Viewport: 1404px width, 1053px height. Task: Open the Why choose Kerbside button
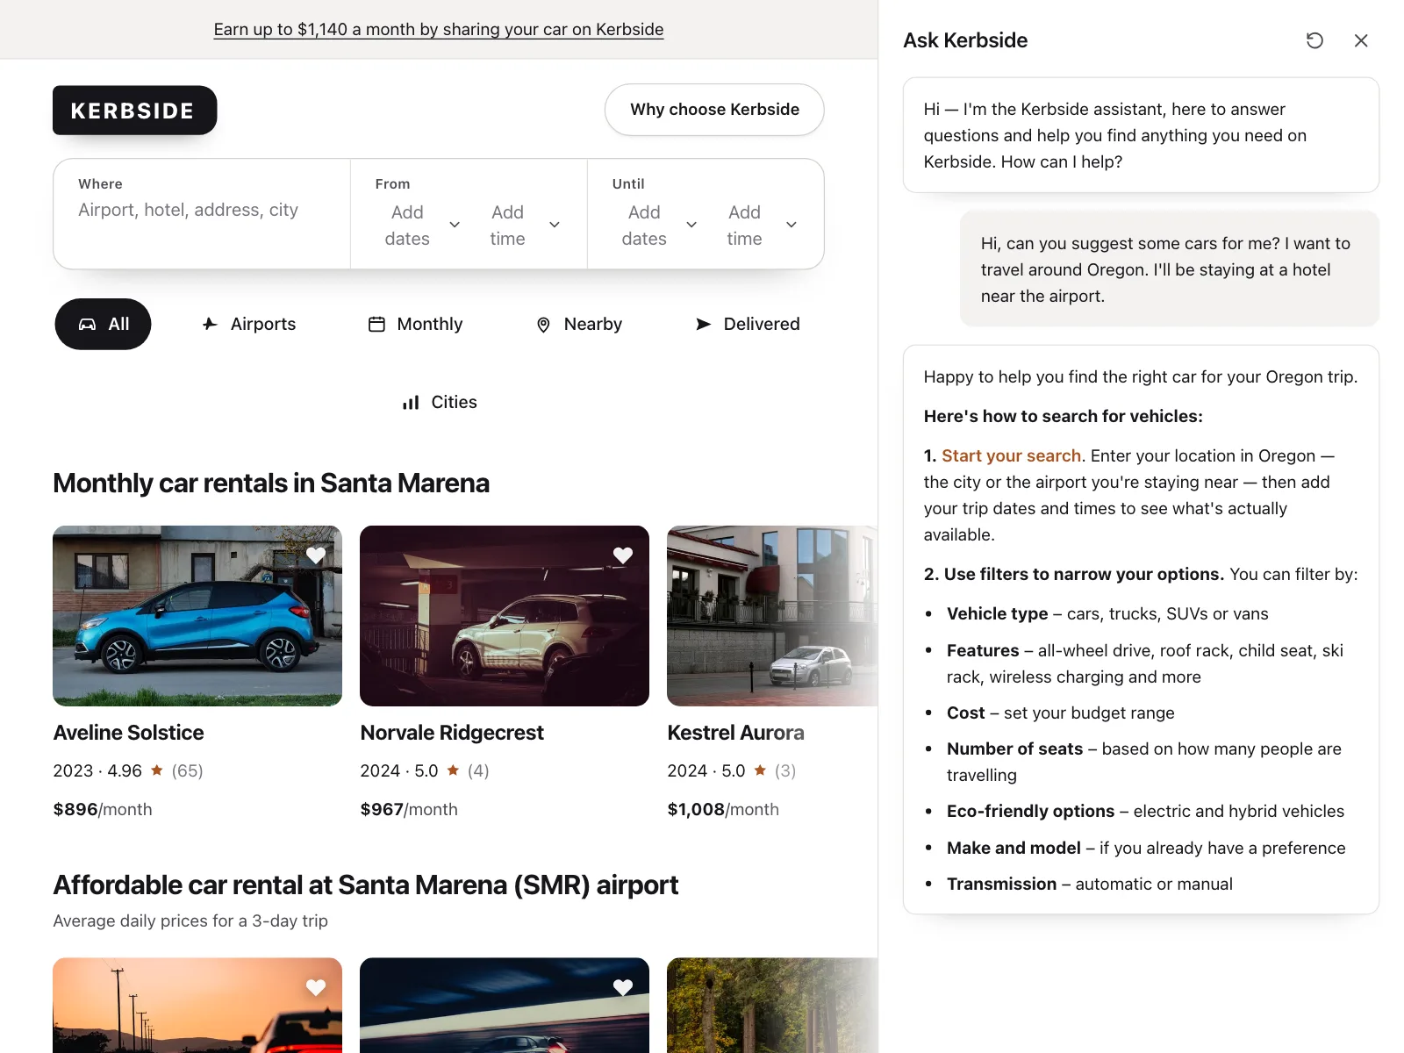[714, 110]
